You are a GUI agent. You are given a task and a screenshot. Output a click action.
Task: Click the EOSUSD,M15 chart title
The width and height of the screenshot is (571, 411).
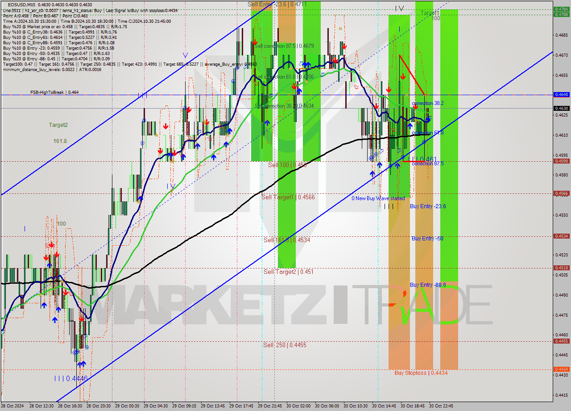21,4
